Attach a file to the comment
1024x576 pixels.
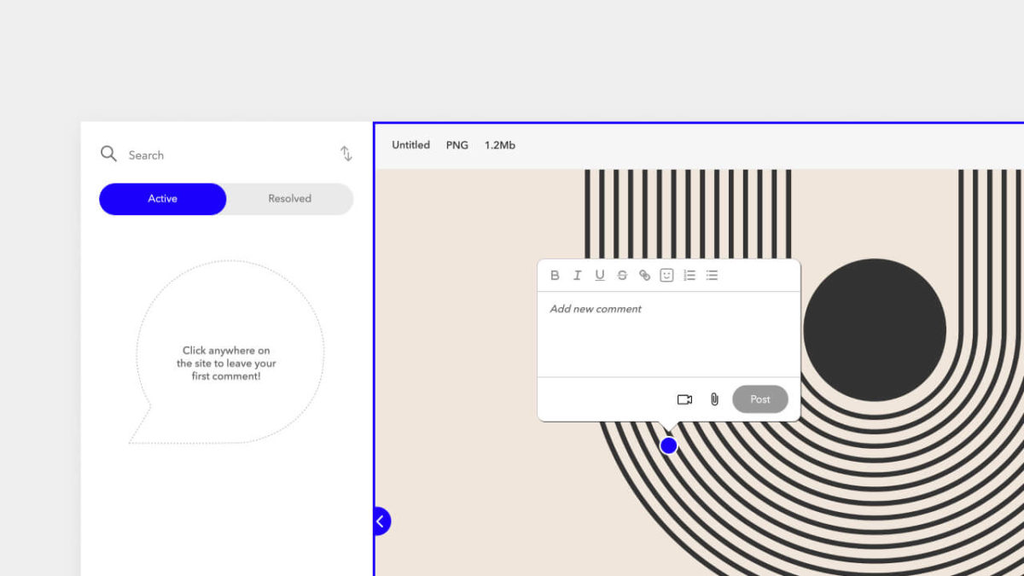713,399
